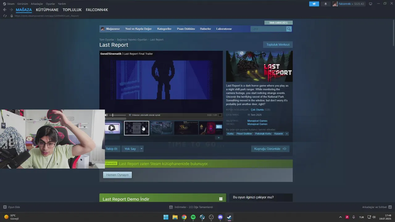Select the trailer video thumbnail with play icon
395x222 pixels.
tap(112, 128)
